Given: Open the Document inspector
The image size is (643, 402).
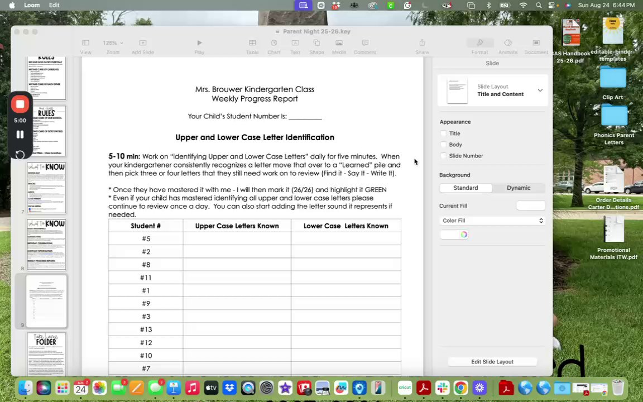Looking at the screenshot, I should 536,43.
